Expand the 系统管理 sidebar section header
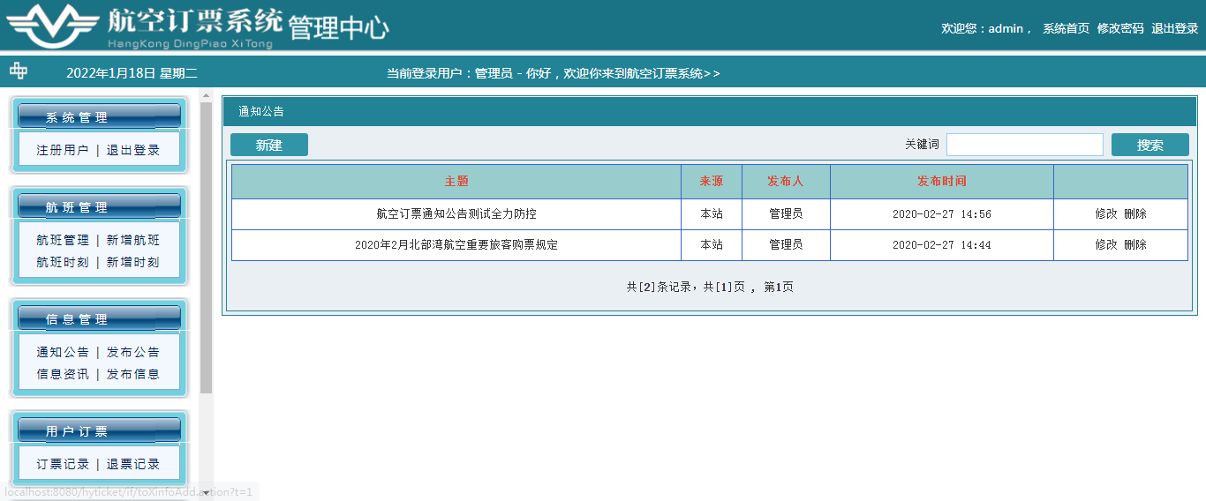The image size is (1206, 501). pyautogui.click(x=99, y=117)
